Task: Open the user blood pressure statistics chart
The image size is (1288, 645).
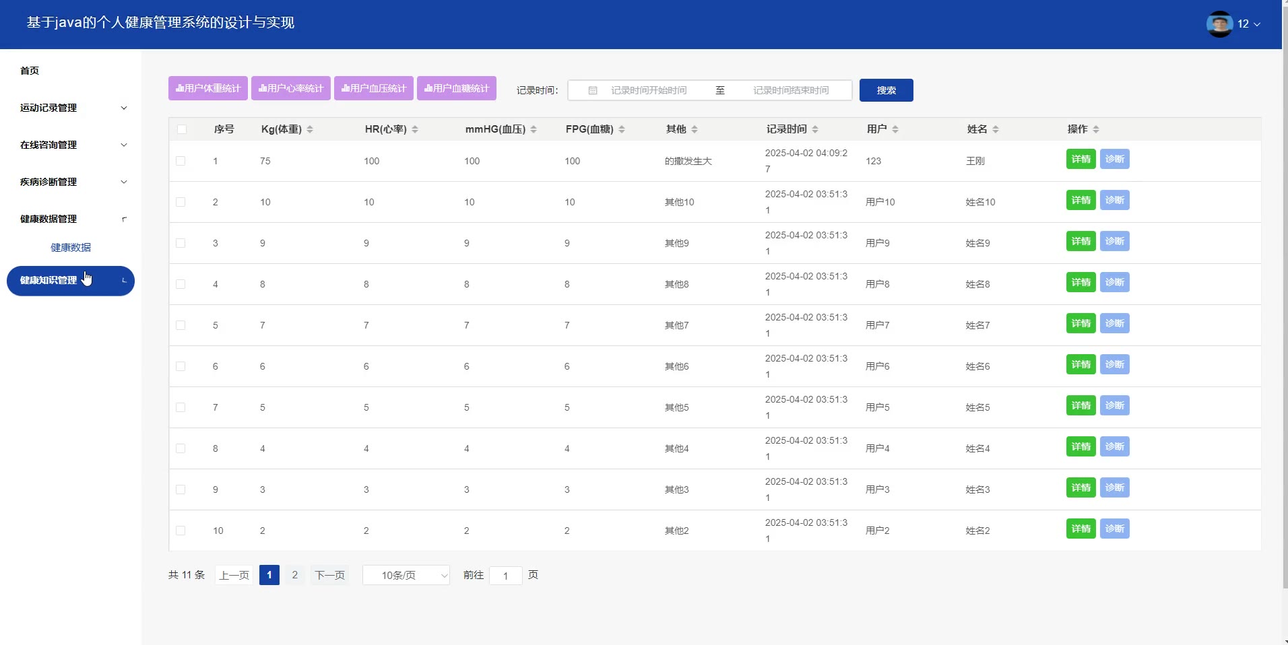Action: (x=374, y=88)
